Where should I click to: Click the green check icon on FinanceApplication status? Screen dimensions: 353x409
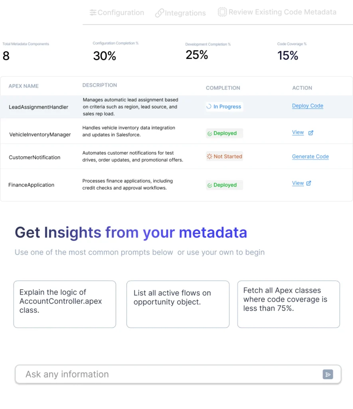coord(210,185)
